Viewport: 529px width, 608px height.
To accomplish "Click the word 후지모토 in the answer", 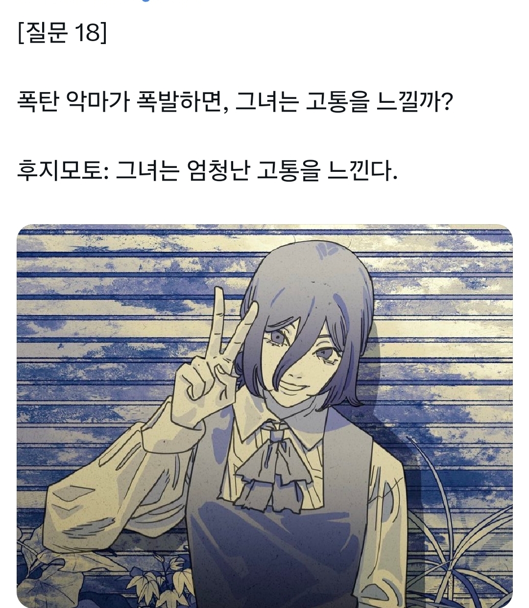I will point(58,170).
